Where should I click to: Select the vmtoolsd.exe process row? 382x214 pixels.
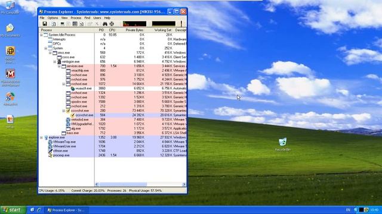point(113,119)
